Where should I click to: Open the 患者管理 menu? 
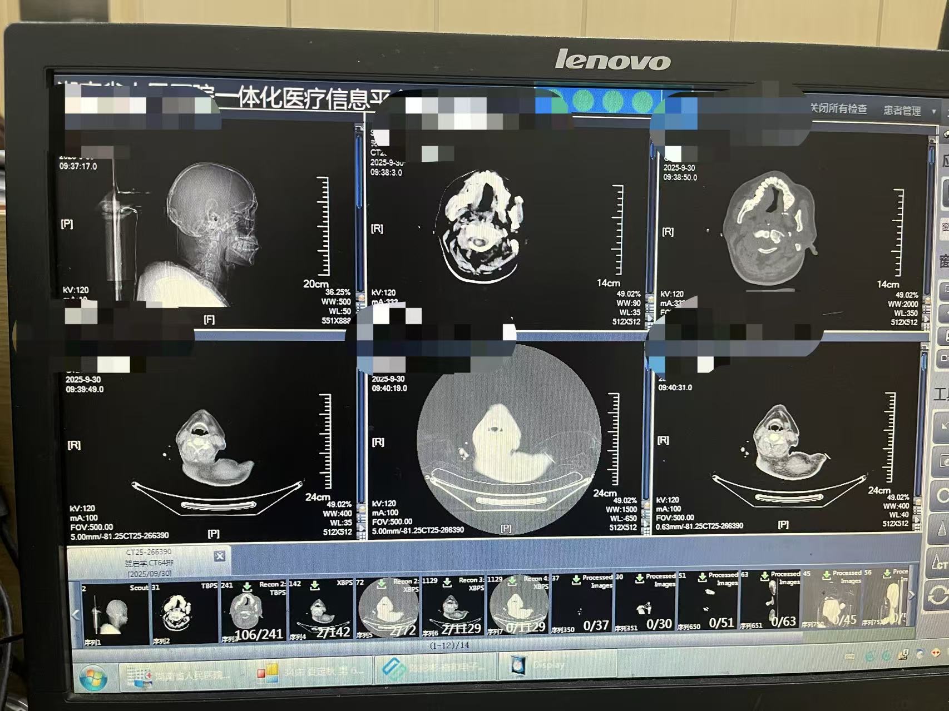[x=902, y=111]
